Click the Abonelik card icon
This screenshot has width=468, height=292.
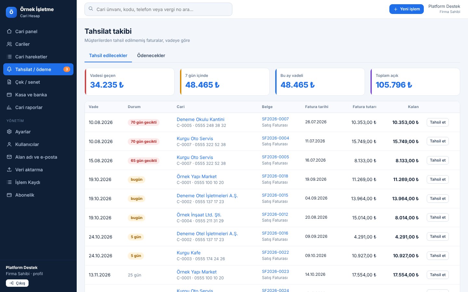pos(9,195)
